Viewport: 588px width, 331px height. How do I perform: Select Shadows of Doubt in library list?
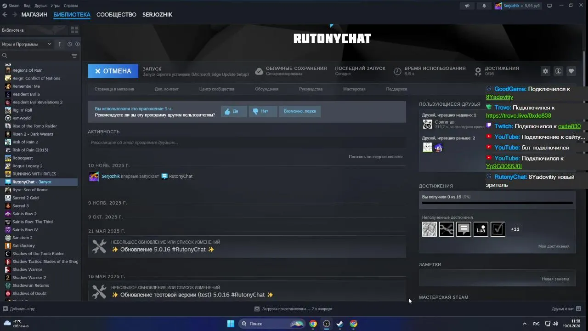(x=29, y=293)
